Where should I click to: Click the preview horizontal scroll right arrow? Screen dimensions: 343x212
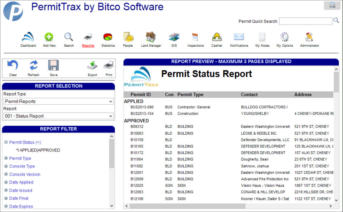[x=330, y=206]
